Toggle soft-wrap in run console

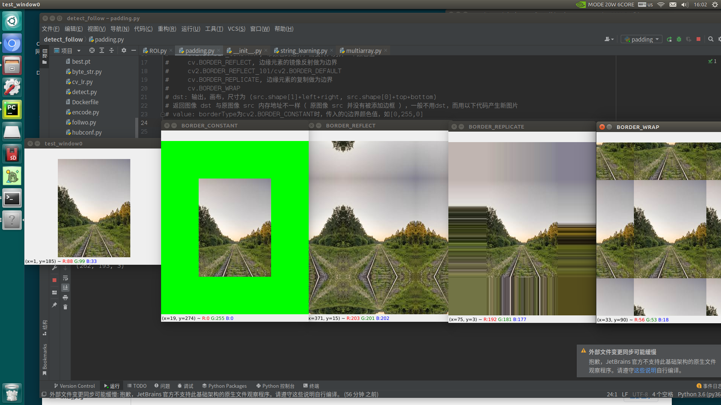coord(65,278)
